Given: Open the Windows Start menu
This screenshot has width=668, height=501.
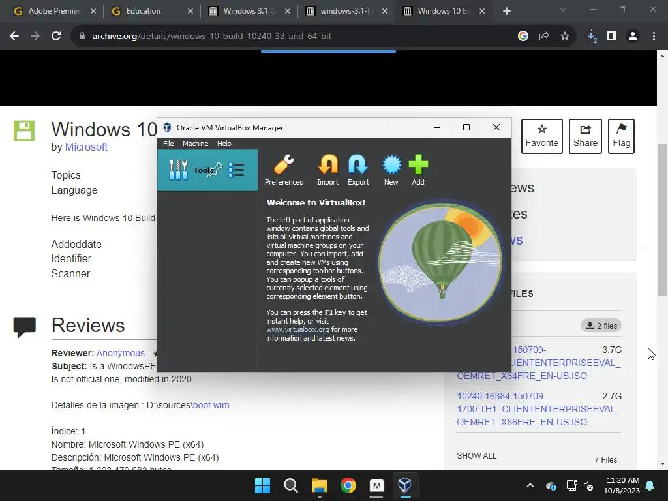Looking at the screenshot, I should click(x=262, y=485).
